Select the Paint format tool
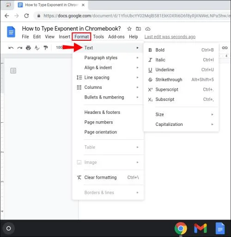This screenshot has width=231, height=237. coord(46,48)
